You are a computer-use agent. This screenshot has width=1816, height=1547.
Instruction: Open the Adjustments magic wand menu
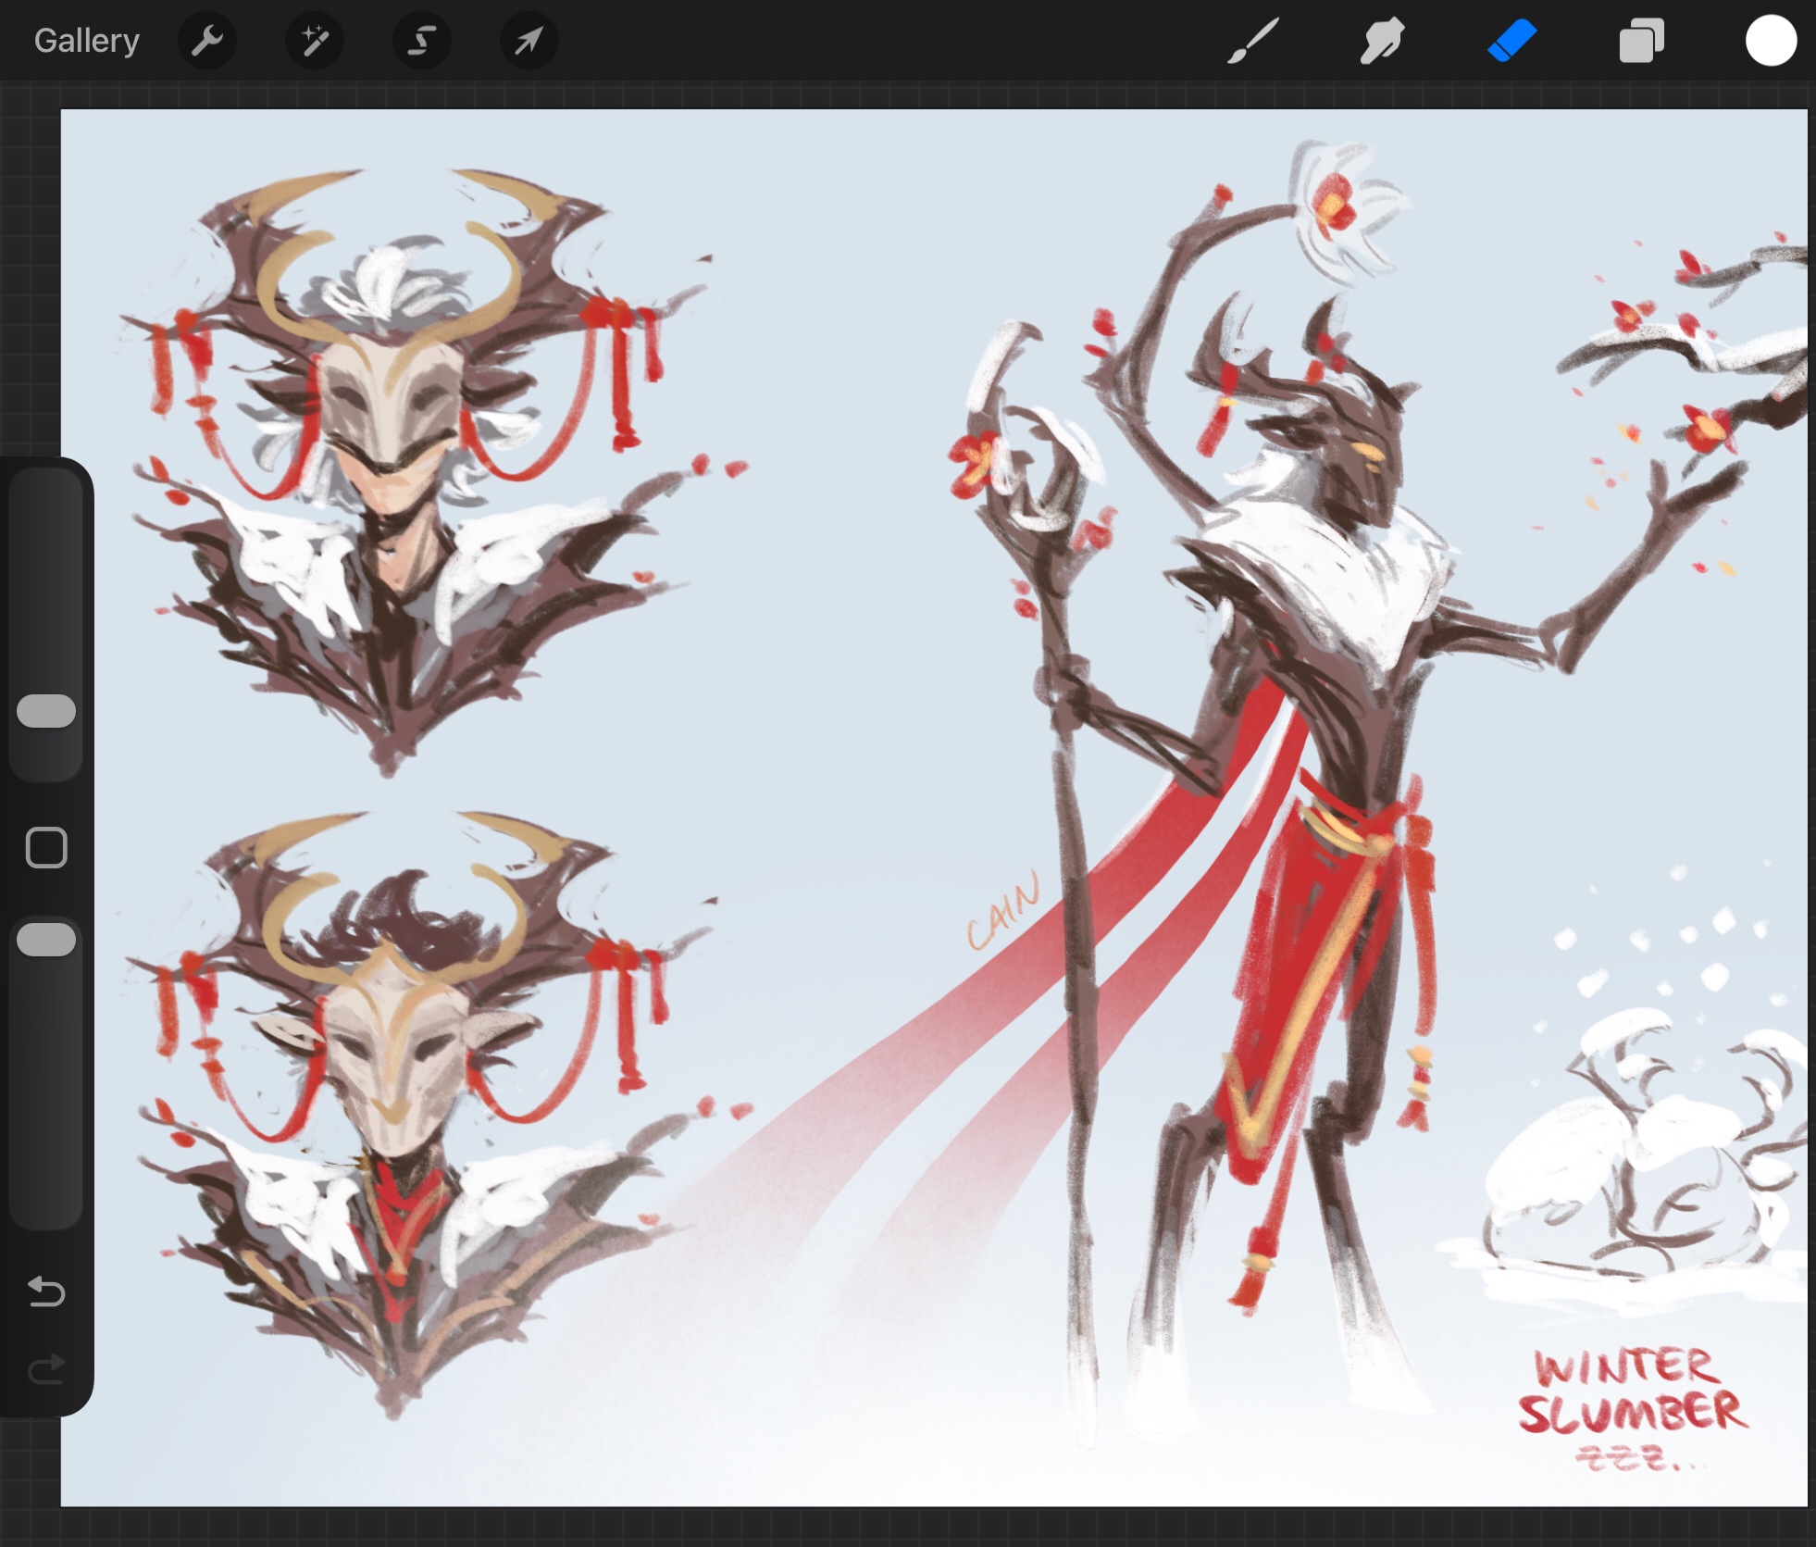(315, 41)
